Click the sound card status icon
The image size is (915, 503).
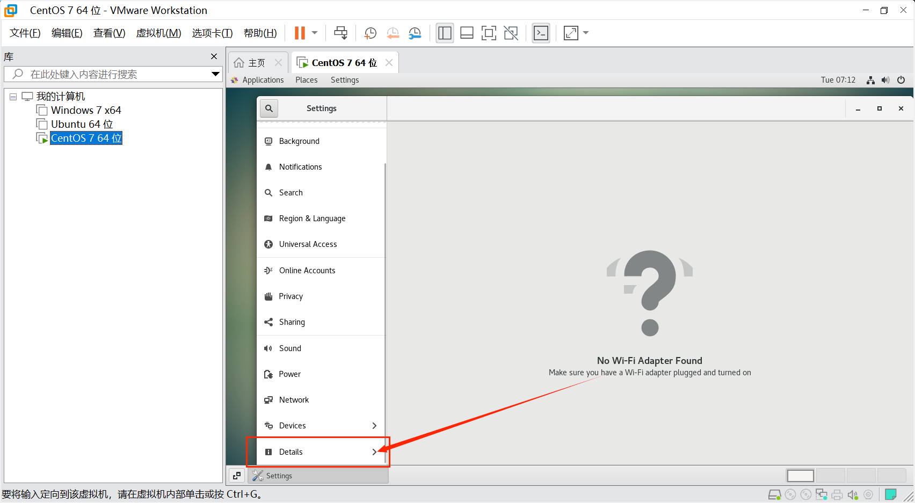tap(853, 494)
